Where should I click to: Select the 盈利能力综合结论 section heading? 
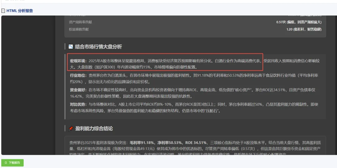[x=94, y=128]
